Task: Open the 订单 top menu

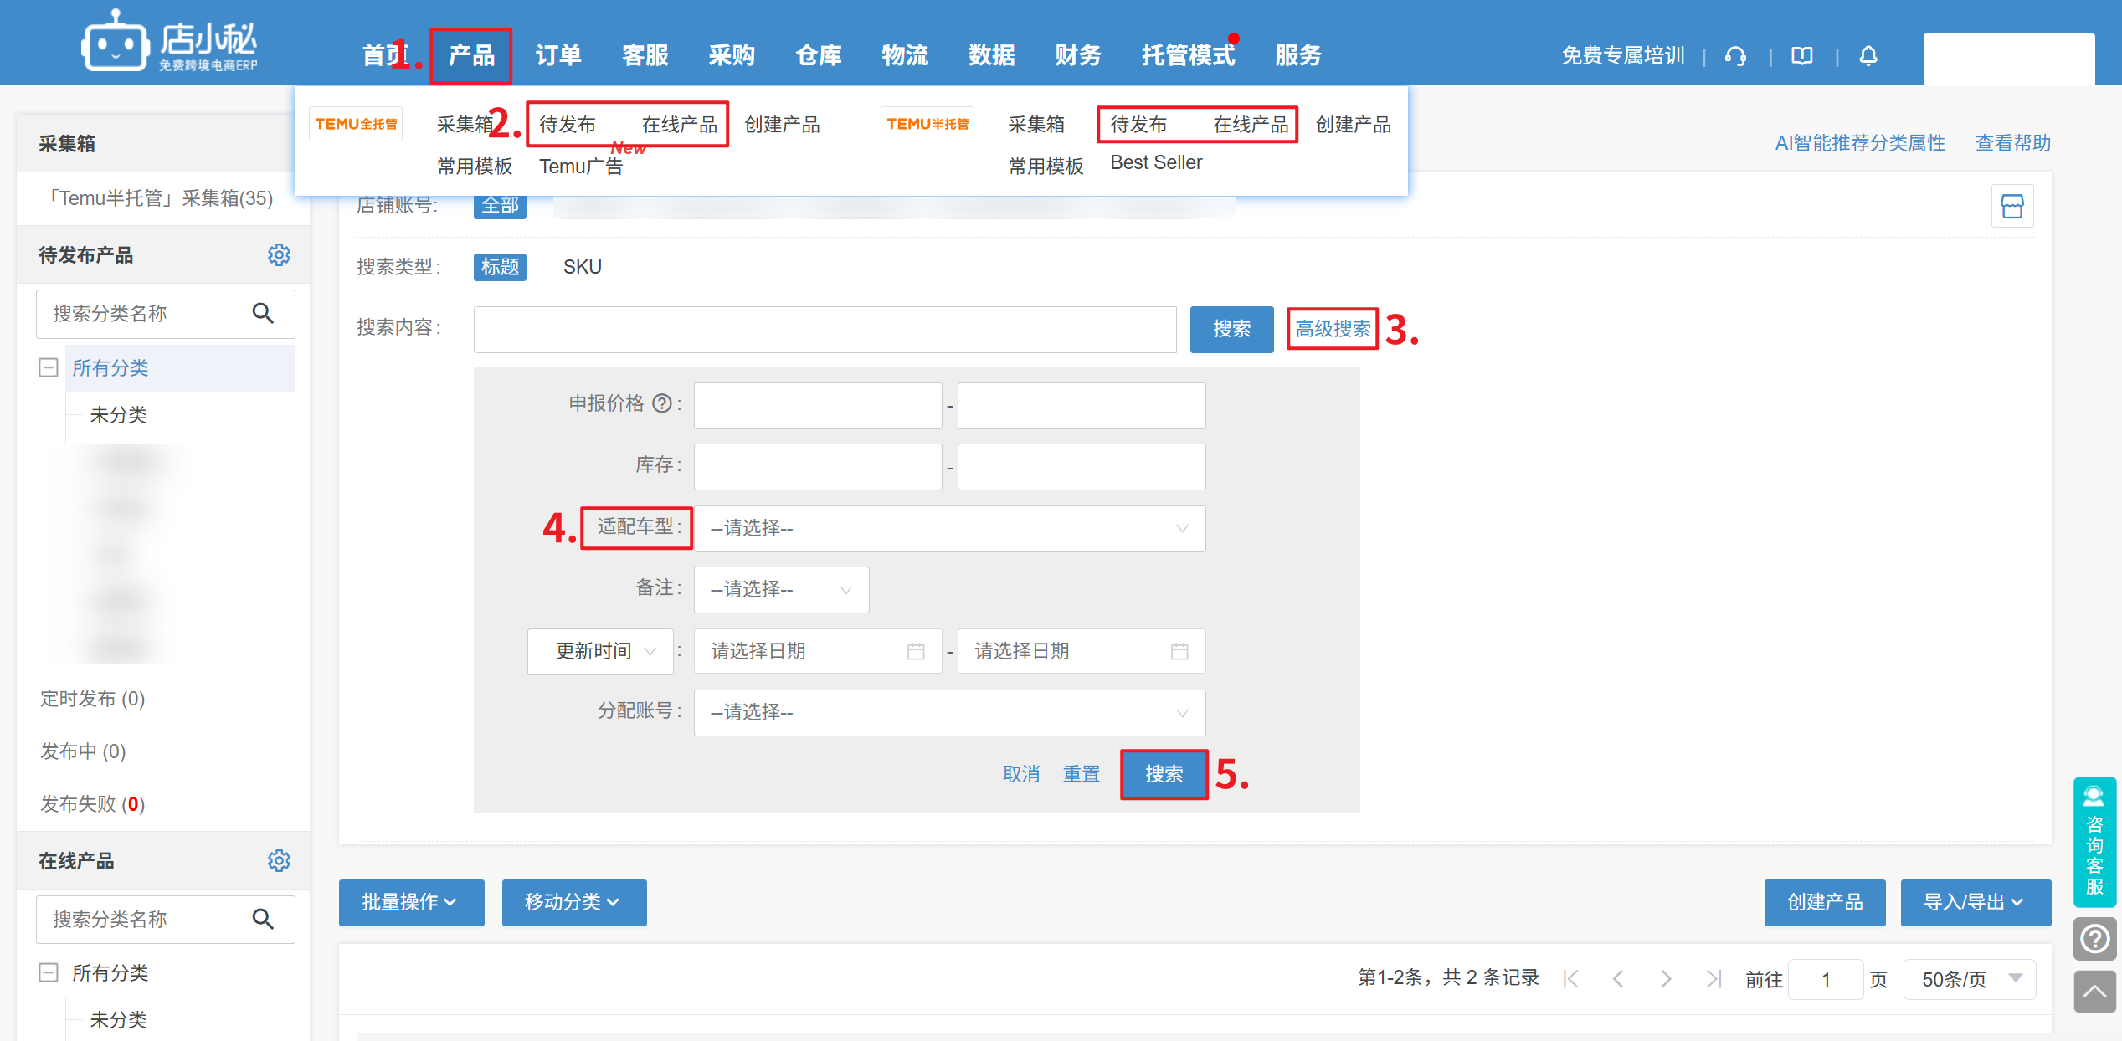Action: click(557, 55)
